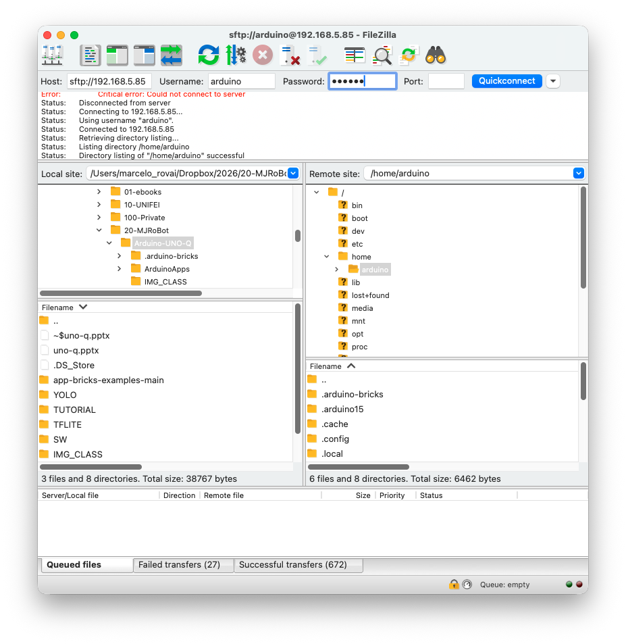Collapse the remote home folder
The image size is (626, 644).
[x=327, y=256]
